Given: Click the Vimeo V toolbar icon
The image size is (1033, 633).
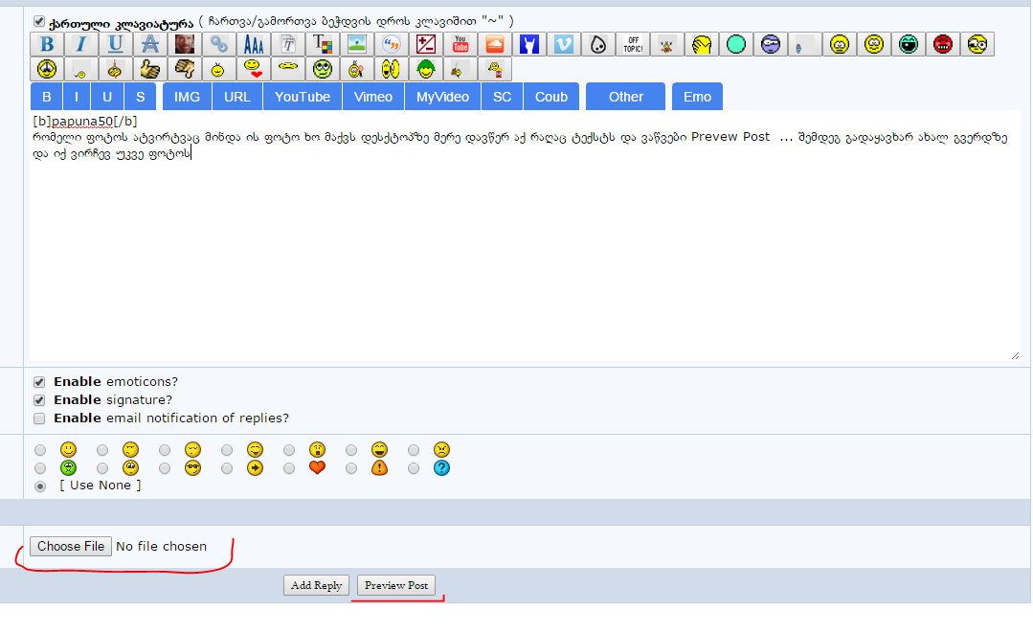Looking at the screenshot, I should [x=563, y=44].
